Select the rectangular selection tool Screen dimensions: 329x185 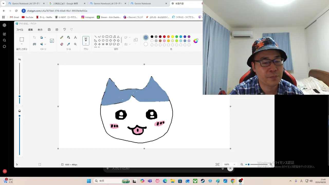[x=22, y=39]
